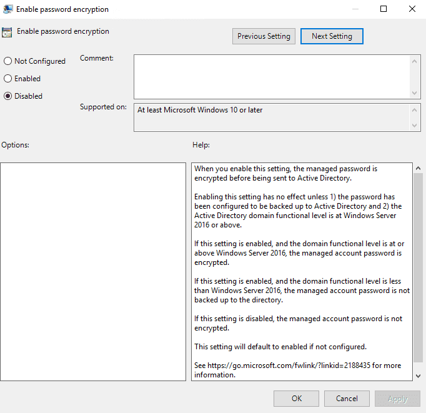Focus the Comment text box
This screenshot has width=426, height=413.
(272, 76)
